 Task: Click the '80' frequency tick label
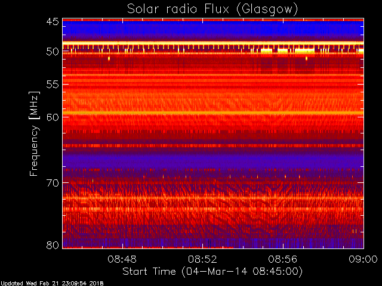point(53,245)
